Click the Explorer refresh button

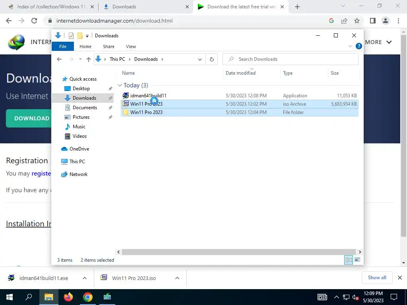212,60
